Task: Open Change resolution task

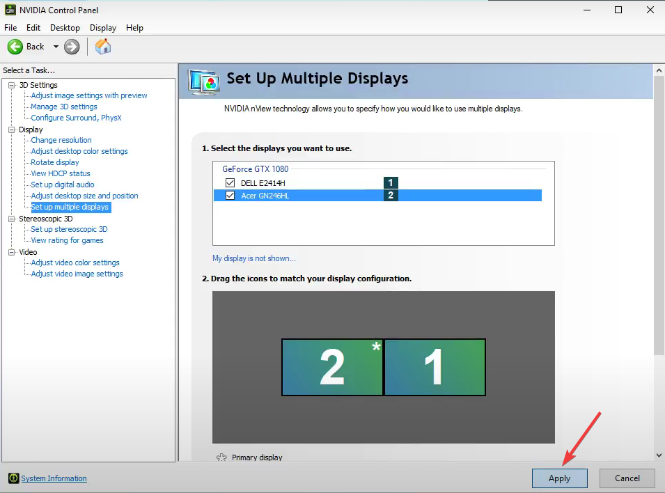Action: click(61, 140)
